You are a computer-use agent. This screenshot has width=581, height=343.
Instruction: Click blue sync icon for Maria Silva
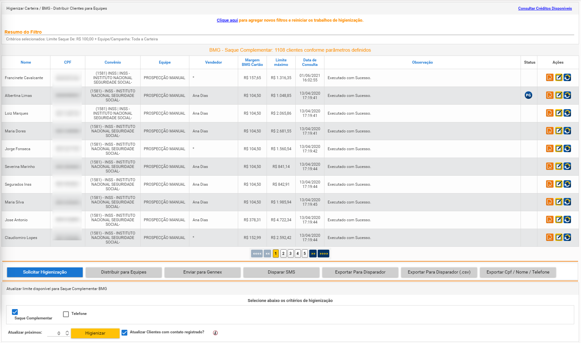(x=567, y=202)
